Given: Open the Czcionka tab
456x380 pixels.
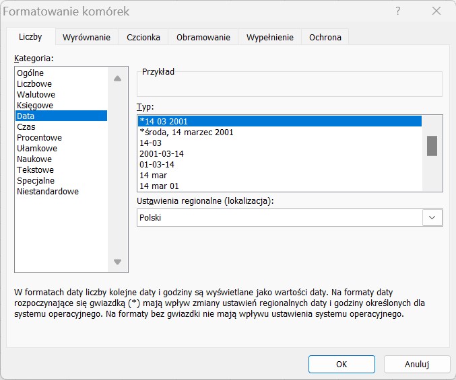Looking at the screenshot, I should pyautogui.click(x=143, y=37).
